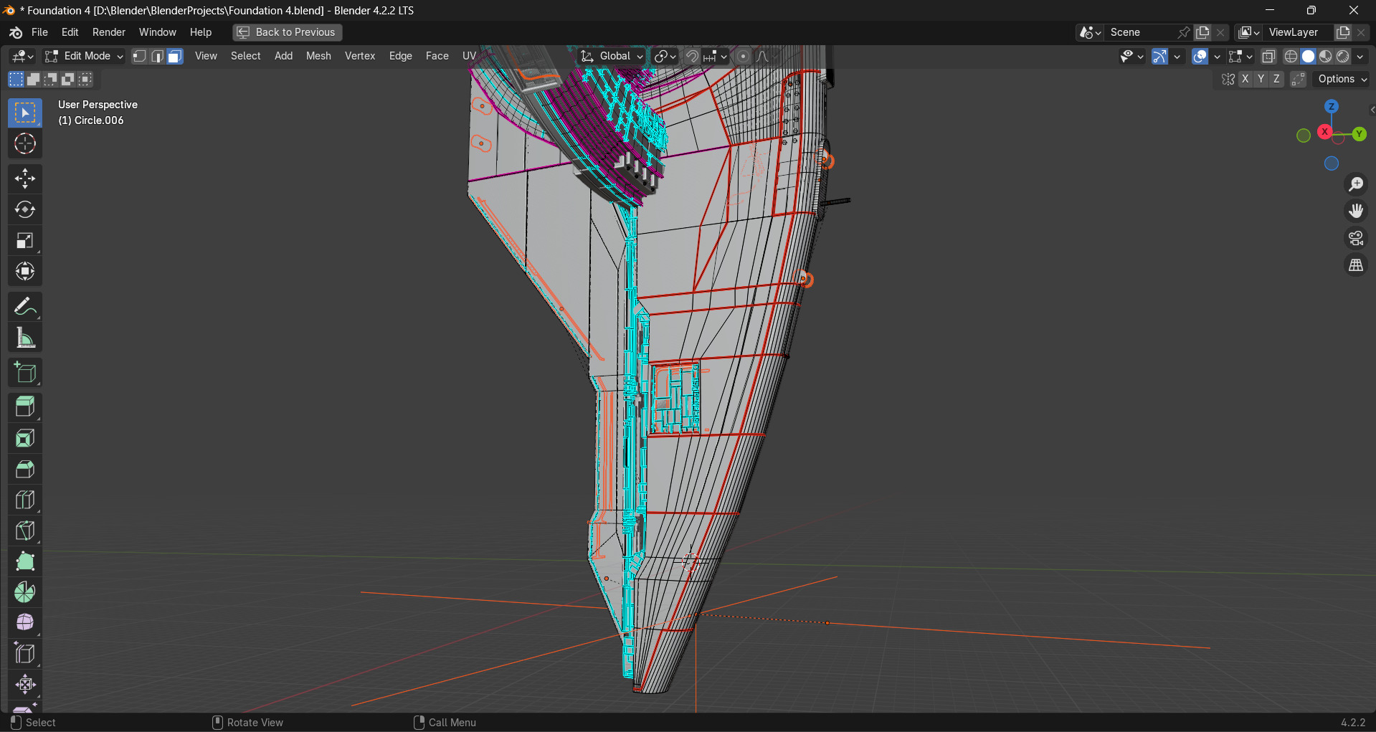Toggle viewport gizmos display

tap(1159, 57)
